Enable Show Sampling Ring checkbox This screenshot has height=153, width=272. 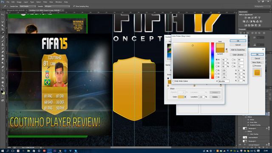tap(74, 6)
